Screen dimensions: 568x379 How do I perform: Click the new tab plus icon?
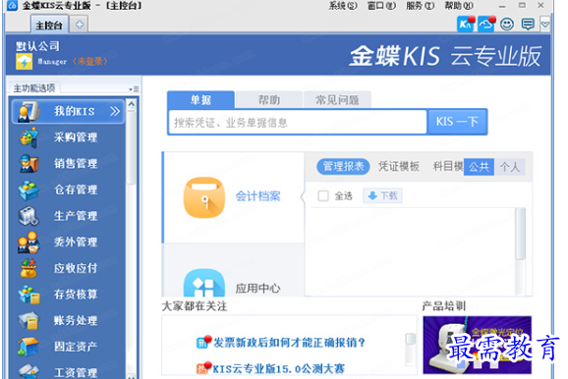click(x=80, y=25)
